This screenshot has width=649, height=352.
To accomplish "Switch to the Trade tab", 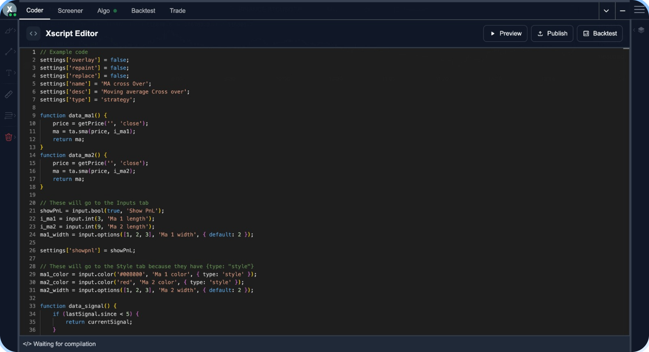I will (177, 11).
